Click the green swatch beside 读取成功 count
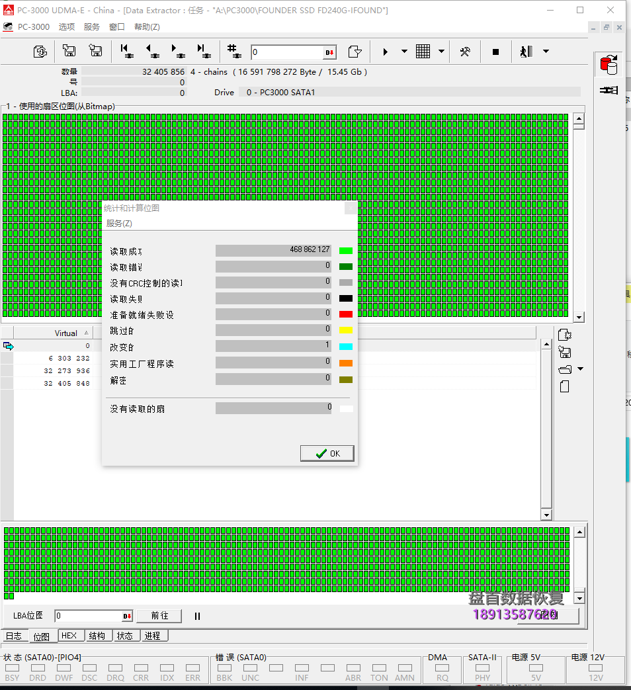This screenshot has height=690, width=631. point(345,250)
